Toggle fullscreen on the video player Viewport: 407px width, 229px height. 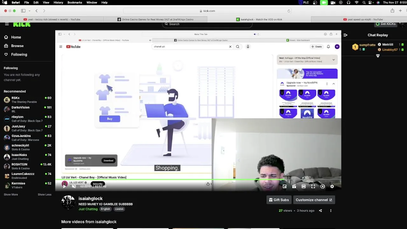[313, 186]
